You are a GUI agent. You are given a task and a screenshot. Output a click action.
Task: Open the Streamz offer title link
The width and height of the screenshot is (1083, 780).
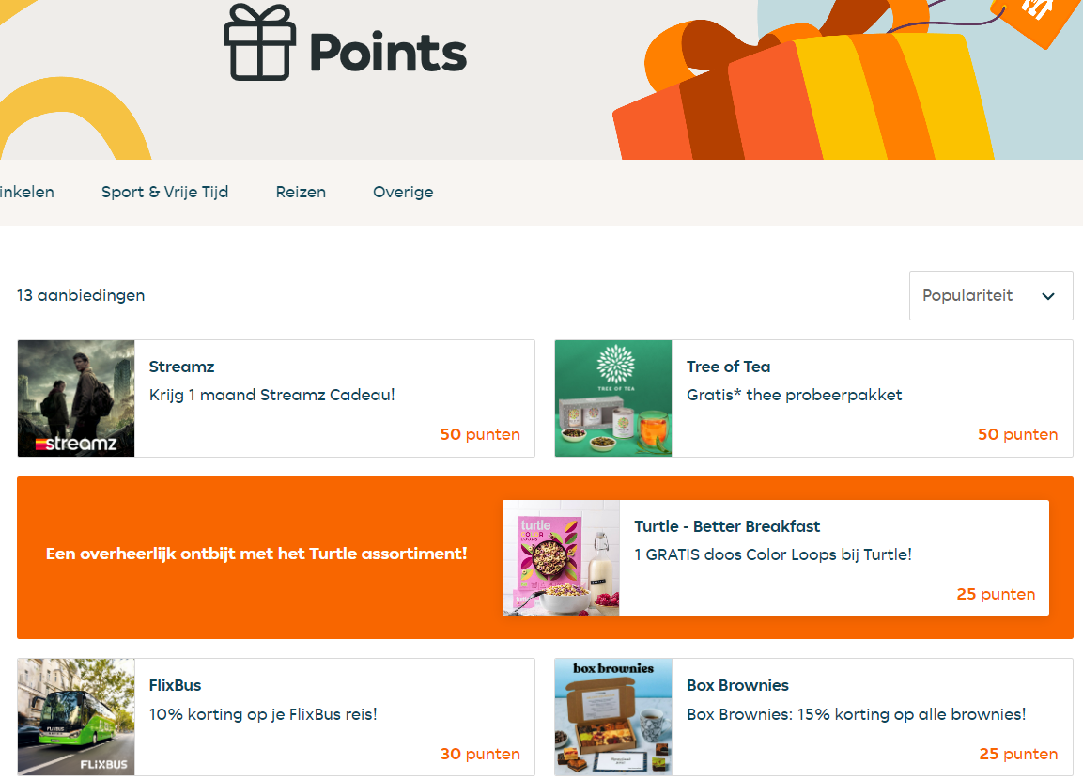click(x=181, y=367)
